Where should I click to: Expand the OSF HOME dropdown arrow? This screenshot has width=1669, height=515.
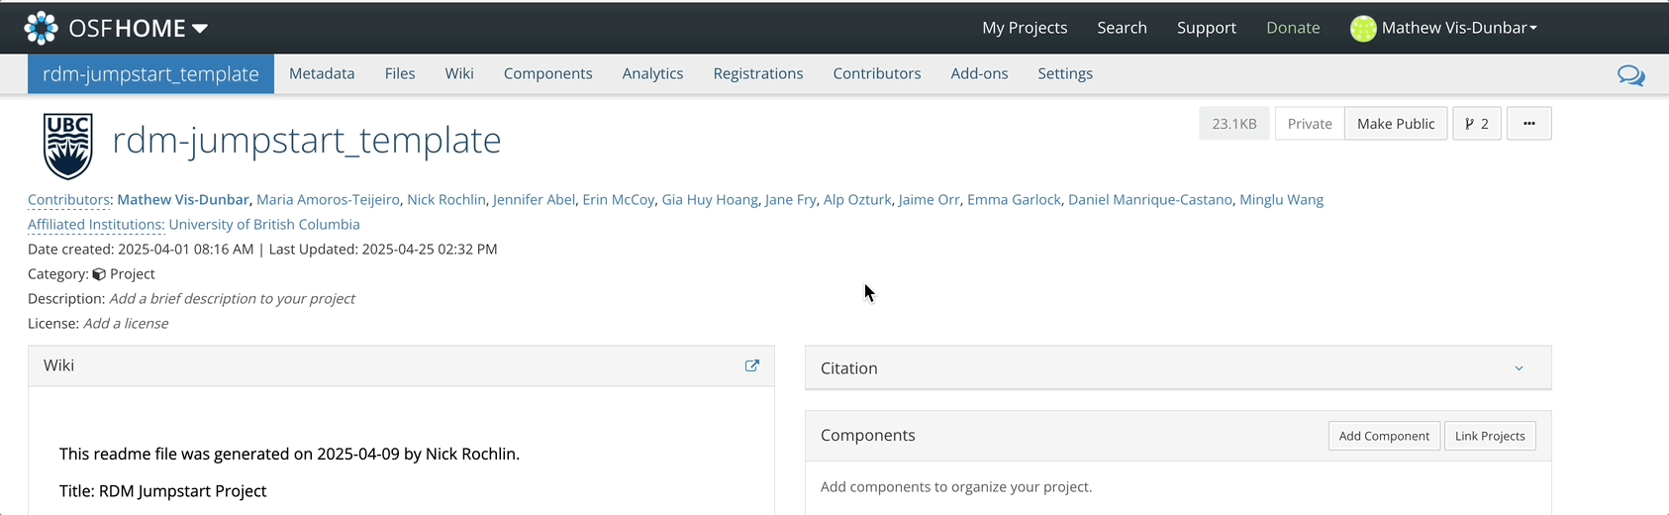[200, 29]
